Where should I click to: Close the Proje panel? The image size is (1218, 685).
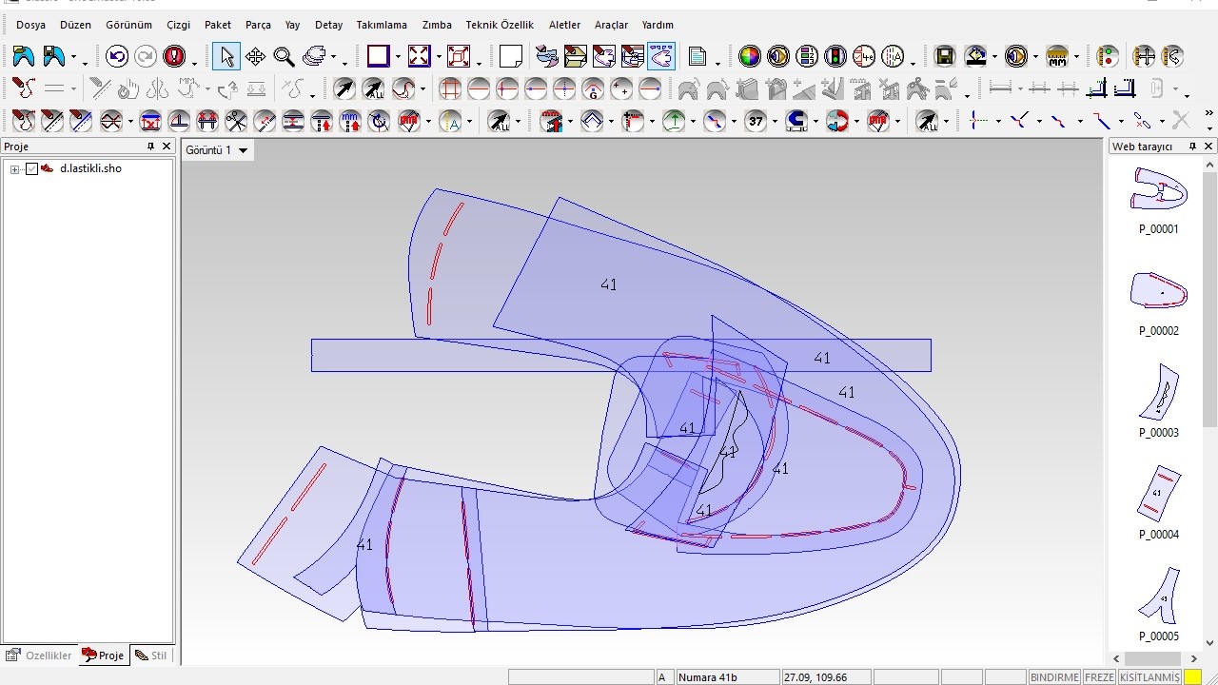167,147
